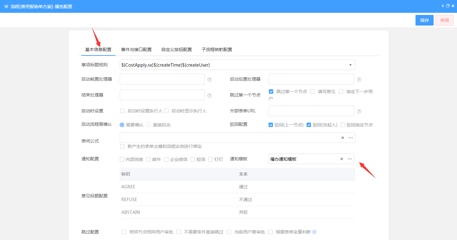Focus 结束处理器 input field
The image size is (457, 240).
162,95
